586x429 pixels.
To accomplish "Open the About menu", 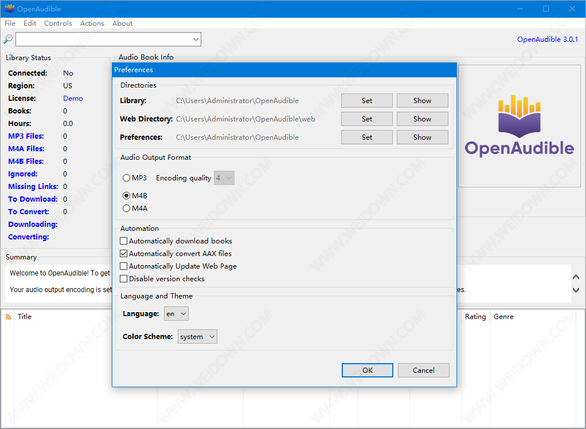I will pyautogui.click(x=122, y=23).
